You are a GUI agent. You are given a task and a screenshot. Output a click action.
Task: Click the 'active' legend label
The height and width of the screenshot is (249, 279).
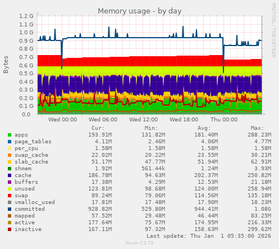tap(25, 223)
